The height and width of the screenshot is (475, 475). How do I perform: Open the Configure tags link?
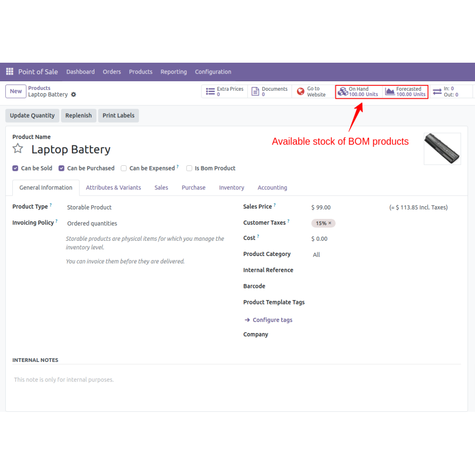(x=273, y=320)
